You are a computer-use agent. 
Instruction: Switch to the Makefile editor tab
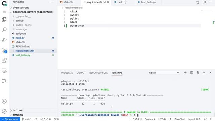[68, 2]
